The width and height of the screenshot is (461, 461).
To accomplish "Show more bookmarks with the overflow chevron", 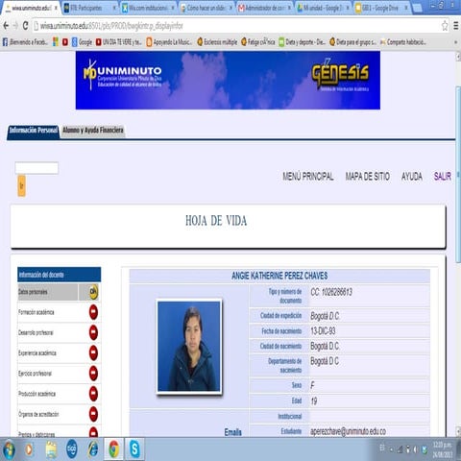I will click(456, 42).
